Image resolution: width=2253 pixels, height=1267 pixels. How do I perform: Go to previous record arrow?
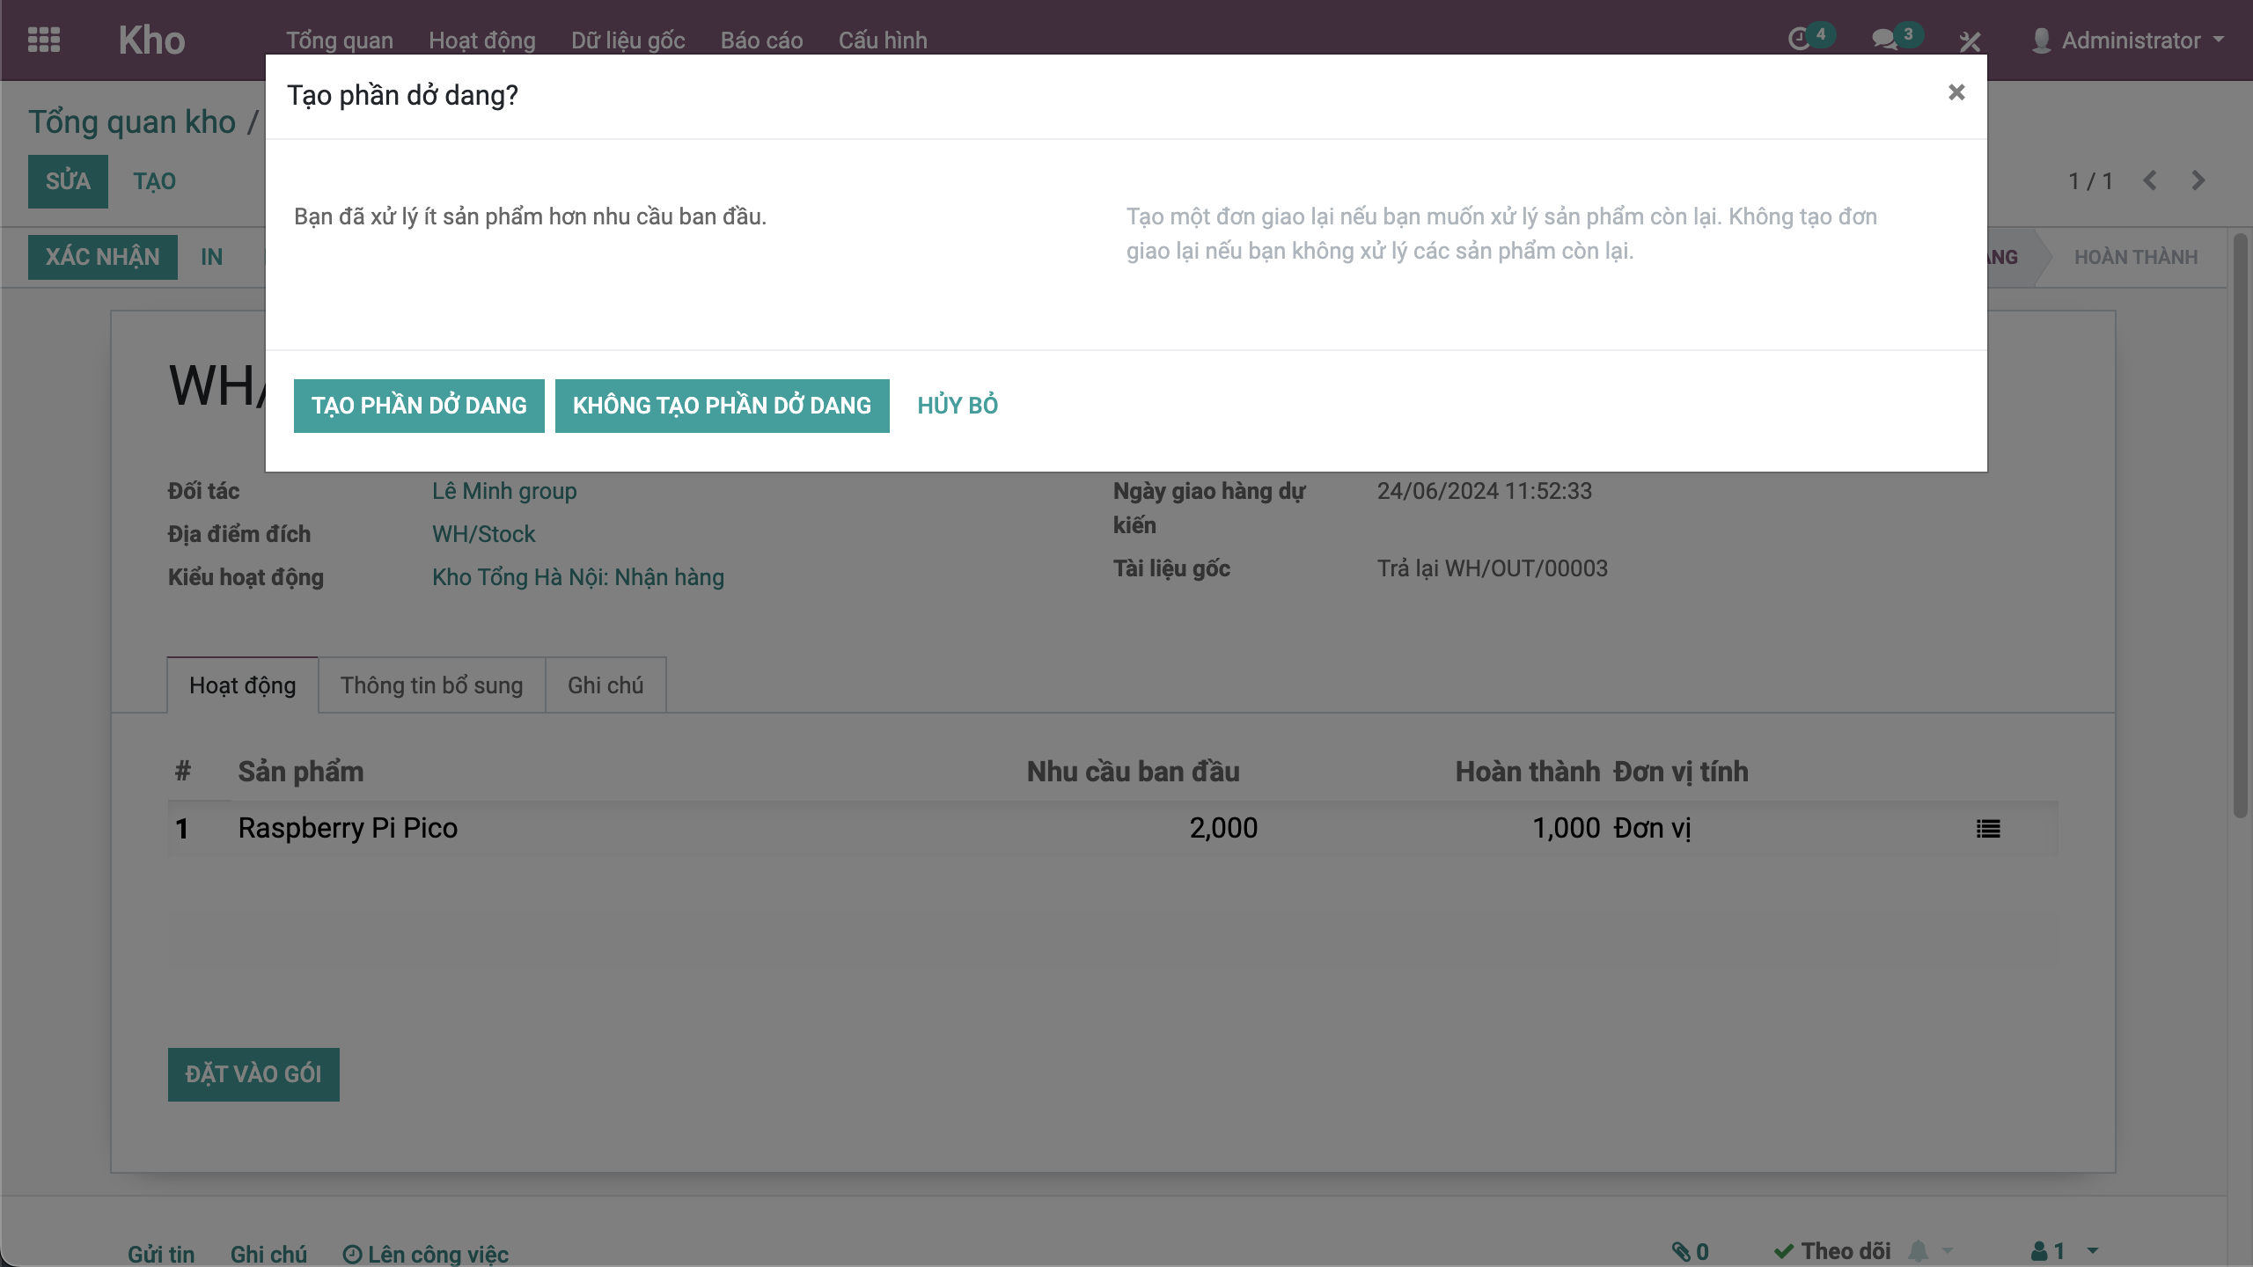click(x=2150, y=180)
